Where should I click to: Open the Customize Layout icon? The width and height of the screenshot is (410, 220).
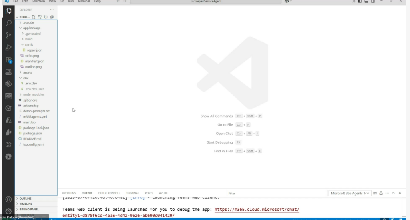pyautogui.click(x=353, y=1)
